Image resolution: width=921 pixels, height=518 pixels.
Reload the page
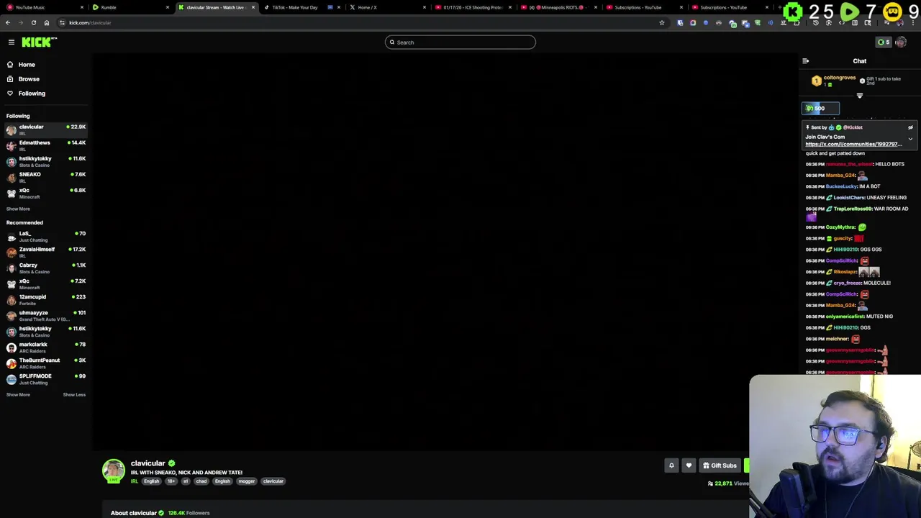coord(33,23)
